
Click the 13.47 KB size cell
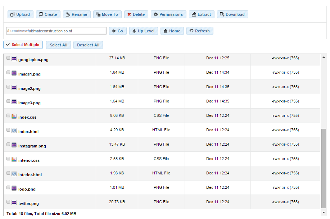(117, 144)
